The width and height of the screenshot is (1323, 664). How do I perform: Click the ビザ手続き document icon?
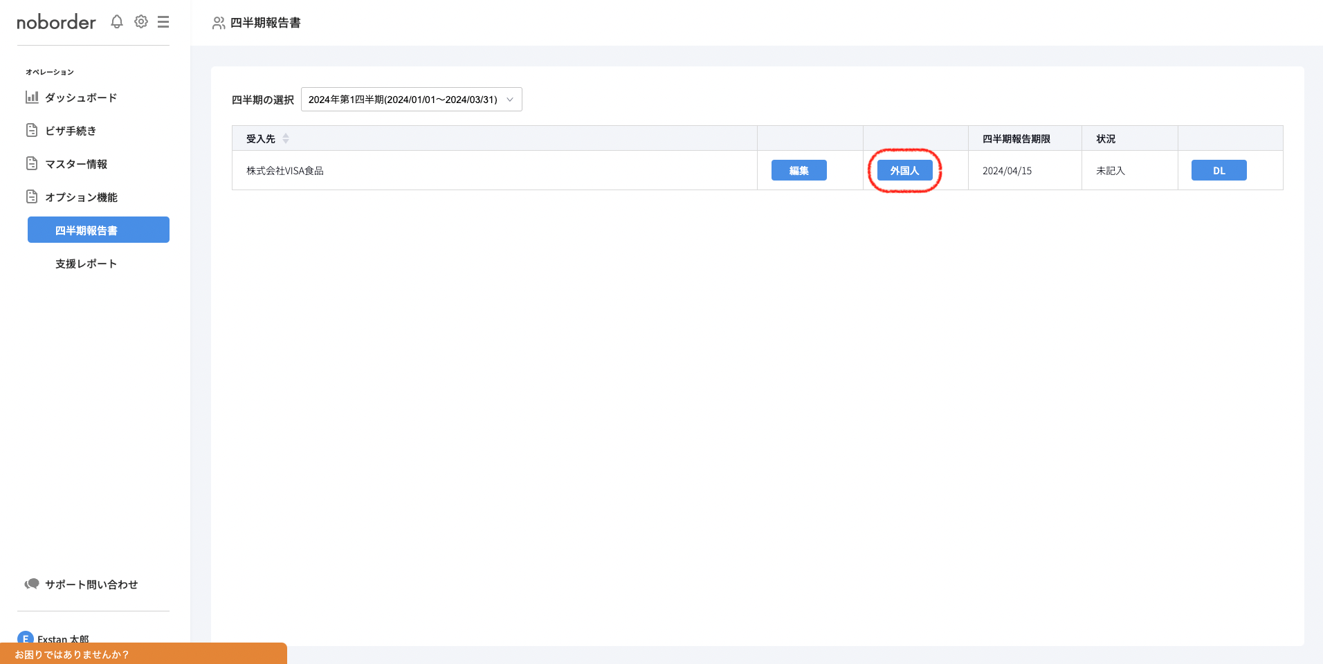tap(32, 131)
